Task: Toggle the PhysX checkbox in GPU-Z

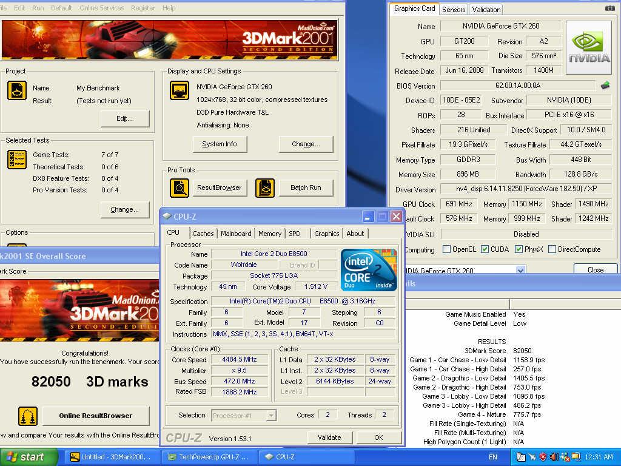Action: tap(519, 249)
